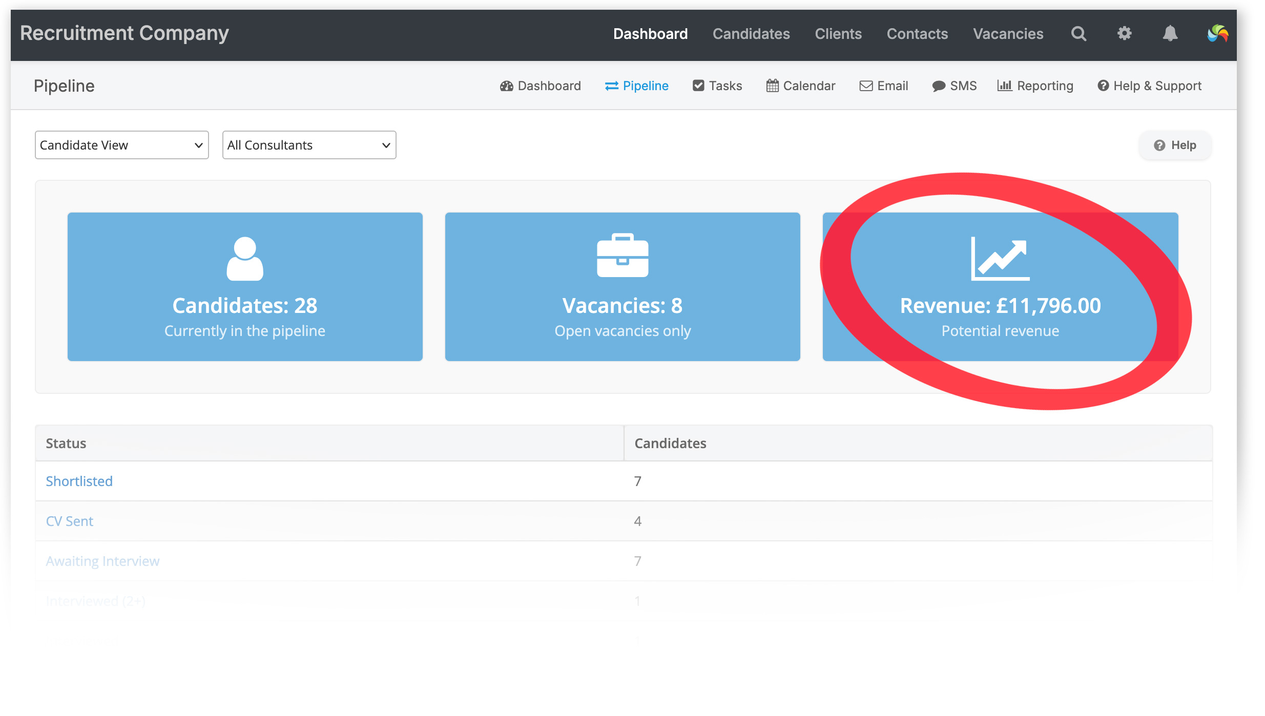
Task: Click the Calendar icon in subnav
Action: [x=772, y=86]
